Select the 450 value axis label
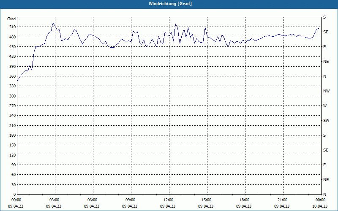Viewport: 338px width, 211px height. pos(13,47)
